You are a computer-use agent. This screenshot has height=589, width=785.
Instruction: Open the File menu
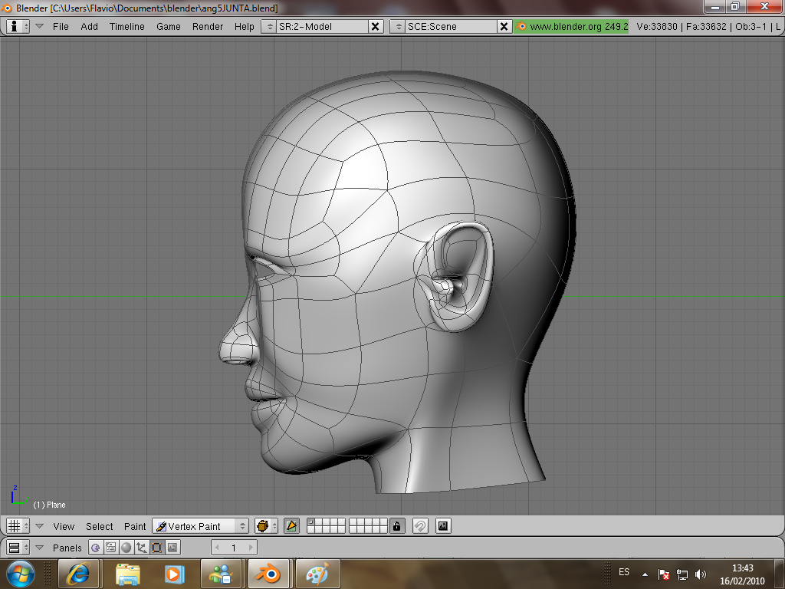click(x=61, y=27)
